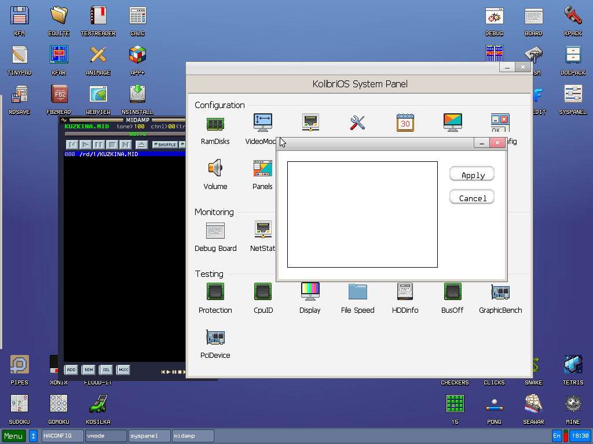Start the File Speed test

click(x=357, y=292)
